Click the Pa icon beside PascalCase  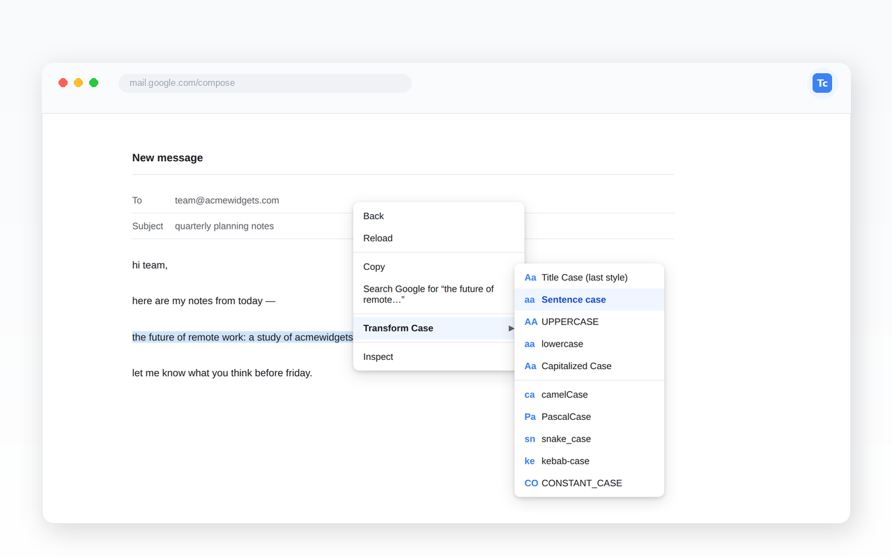530,417
